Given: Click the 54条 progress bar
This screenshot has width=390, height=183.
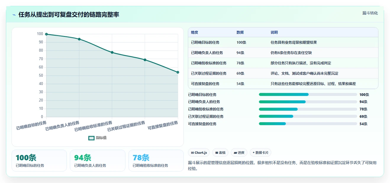Looking at the screenshot, I should pyautogui.click(x=308, y=124).
